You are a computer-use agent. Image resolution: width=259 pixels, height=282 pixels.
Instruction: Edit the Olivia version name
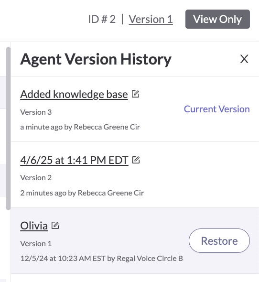click(x=55, y=225)
